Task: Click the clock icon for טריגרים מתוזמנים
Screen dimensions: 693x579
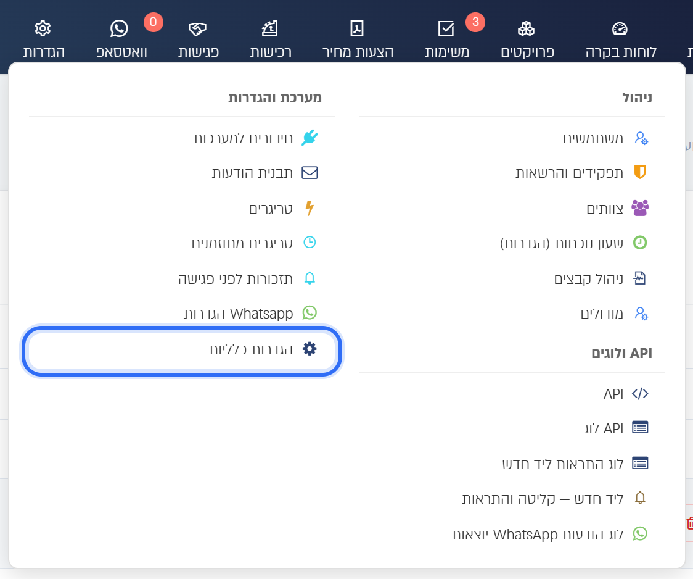Action: tap(310, 243)
